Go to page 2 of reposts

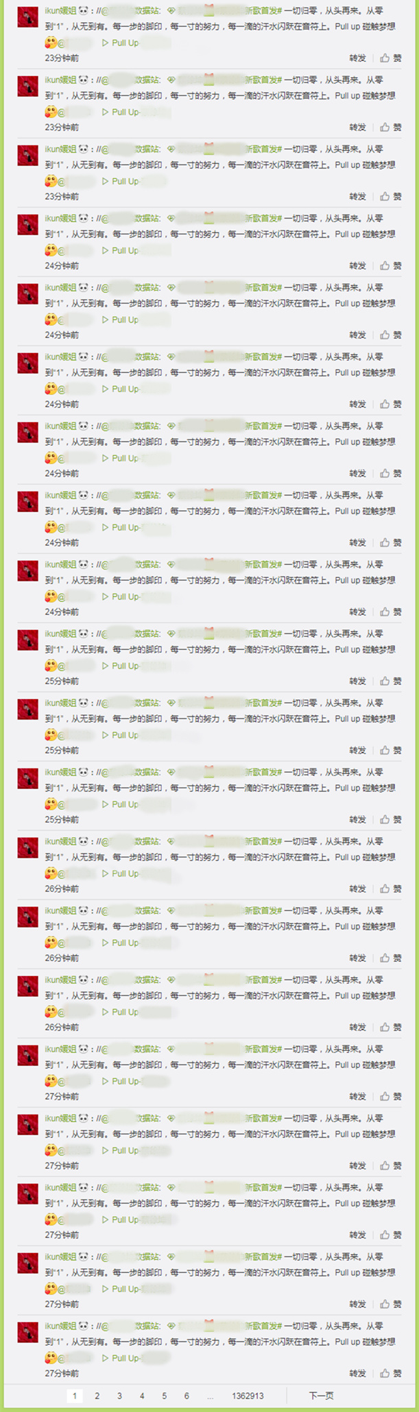(97, 1396)
